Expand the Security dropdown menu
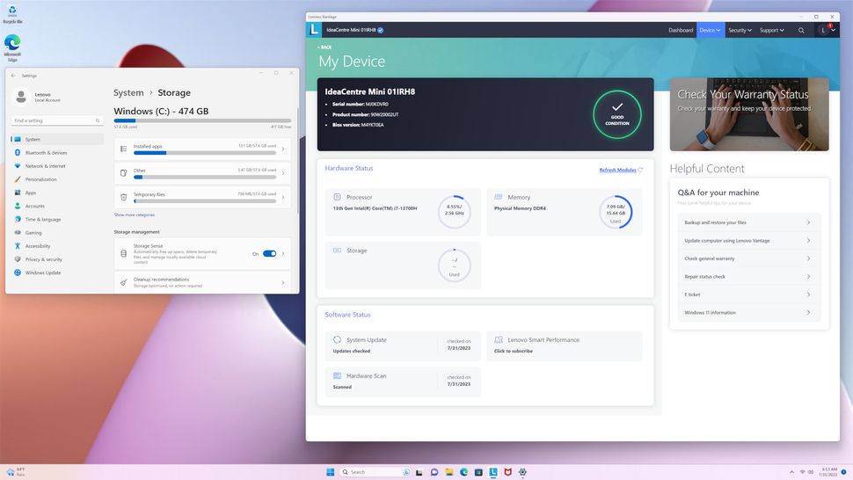853x480 pixels. pos(740,30)
